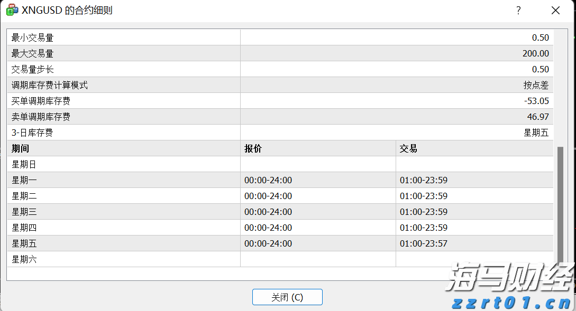
Task: Click the 卖单调期库存费 value 46.97
Action: pyautogui.click(x=540, y=117)
